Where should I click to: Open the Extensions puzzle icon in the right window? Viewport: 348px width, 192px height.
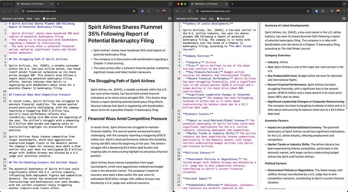tap(323, 11)
